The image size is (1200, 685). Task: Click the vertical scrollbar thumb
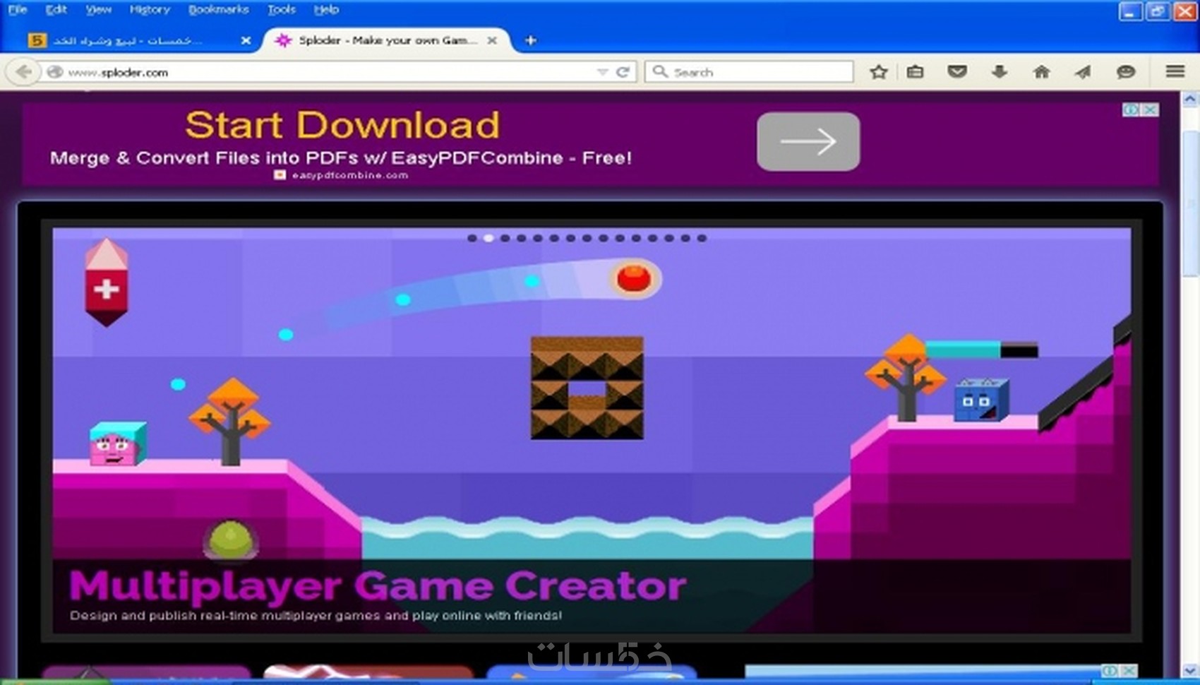(x=1190, y=203)
